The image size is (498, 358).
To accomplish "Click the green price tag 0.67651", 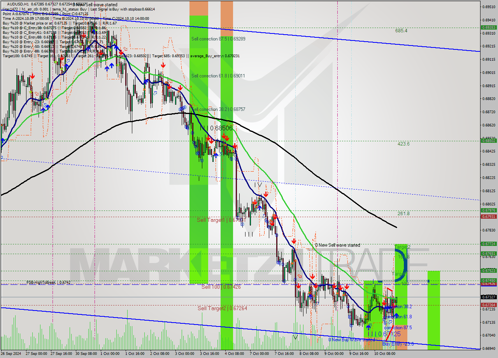I will coord(488,253).
